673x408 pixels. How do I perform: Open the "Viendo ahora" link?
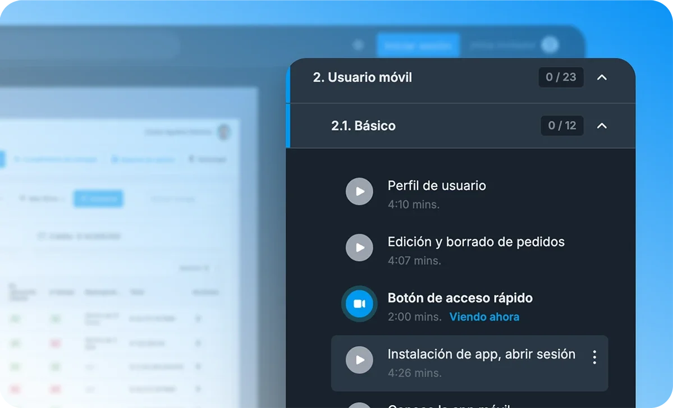484,317
